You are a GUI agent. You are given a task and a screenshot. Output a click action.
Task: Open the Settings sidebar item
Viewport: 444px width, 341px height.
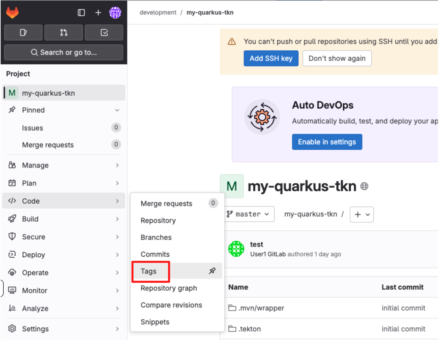point(35,329)
